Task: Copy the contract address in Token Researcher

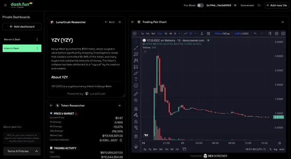Action: (x=121, y=141)
